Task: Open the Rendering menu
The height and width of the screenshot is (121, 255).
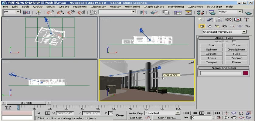Action: 176,6
